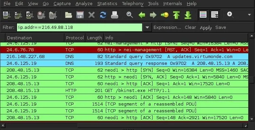Find a packet magnifier icon
Screen dimensions: 255x130
coord(130,15)
